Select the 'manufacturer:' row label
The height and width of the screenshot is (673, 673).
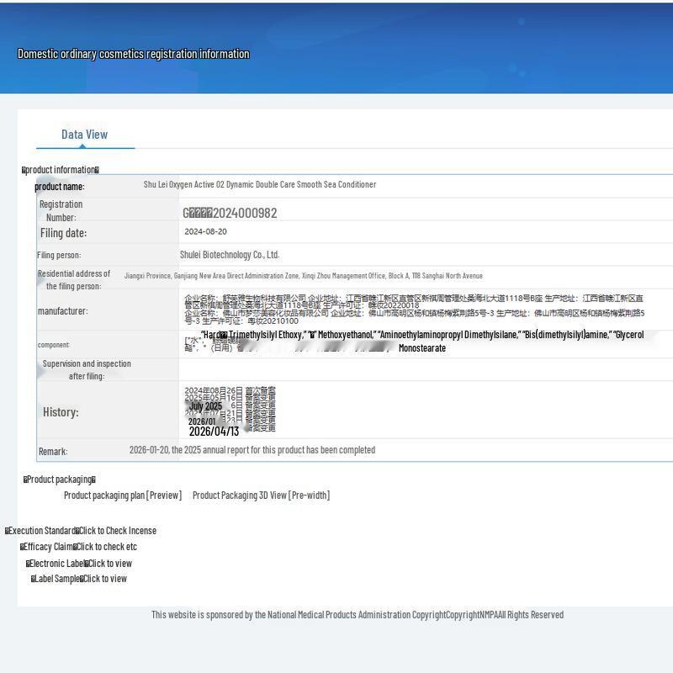click(x=62, y=311)
